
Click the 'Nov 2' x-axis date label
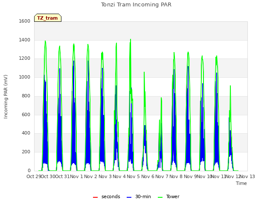91,176
